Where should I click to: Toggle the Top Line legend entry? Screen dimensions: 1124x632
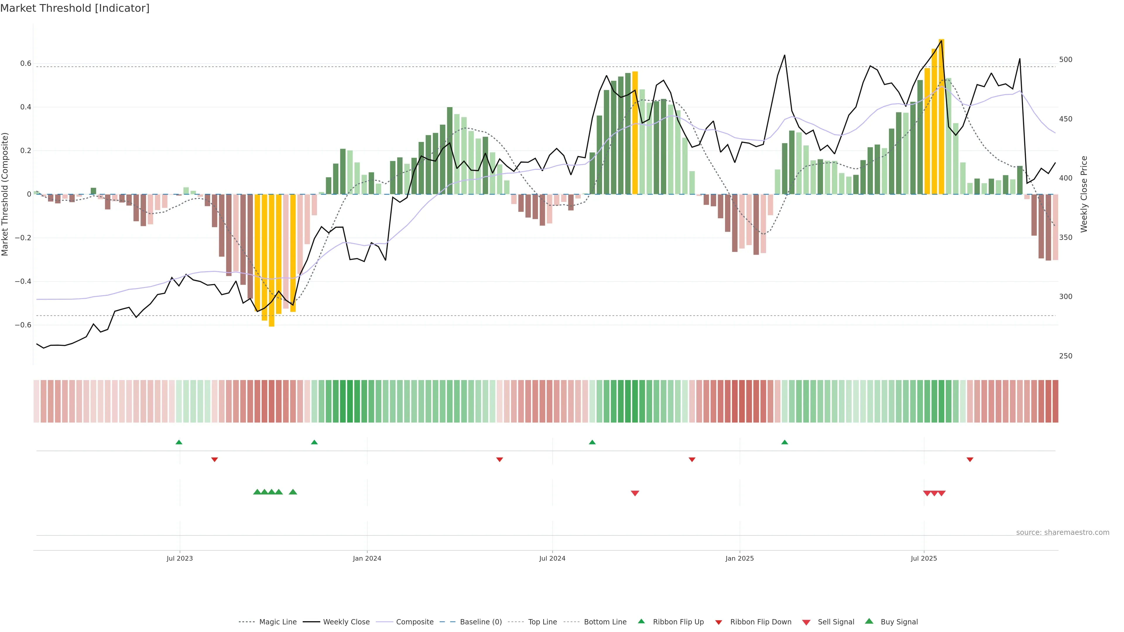(542, 622)
